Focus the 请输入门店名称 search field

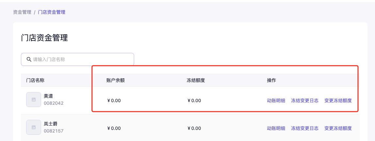[82, 59]
